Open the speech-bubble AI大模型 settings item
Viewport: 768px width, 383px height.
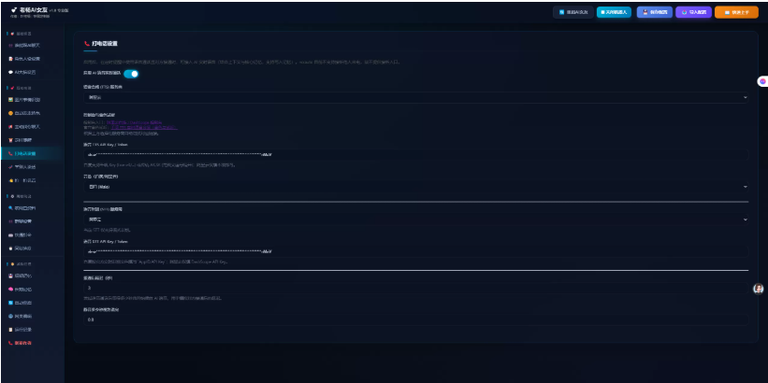22,72
